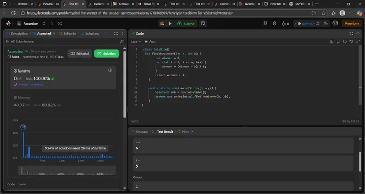Adjust the runtime distribution range slider
Viewport: 365px width, 194px height.
click(x=67, y=170)
